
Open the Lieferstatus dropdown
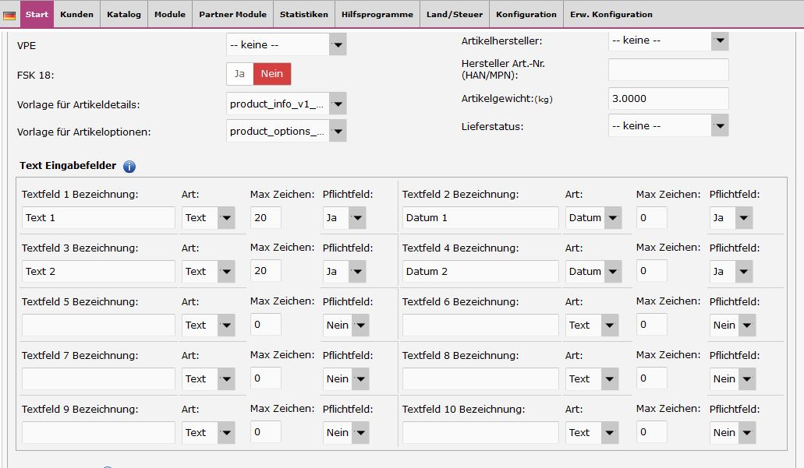[x=720, y=125]
